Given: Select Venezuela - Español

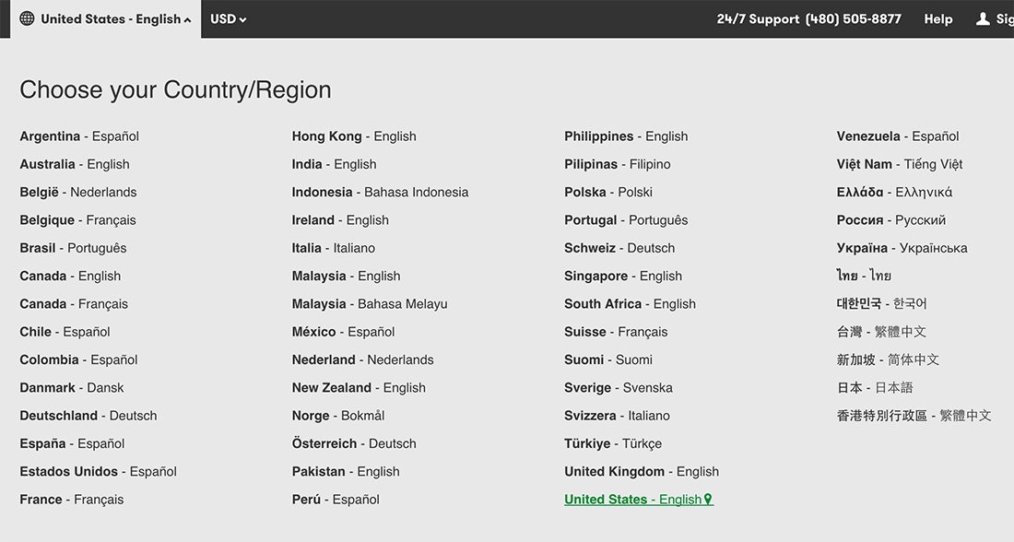Looking at the screenshot, I should point(898,136).
